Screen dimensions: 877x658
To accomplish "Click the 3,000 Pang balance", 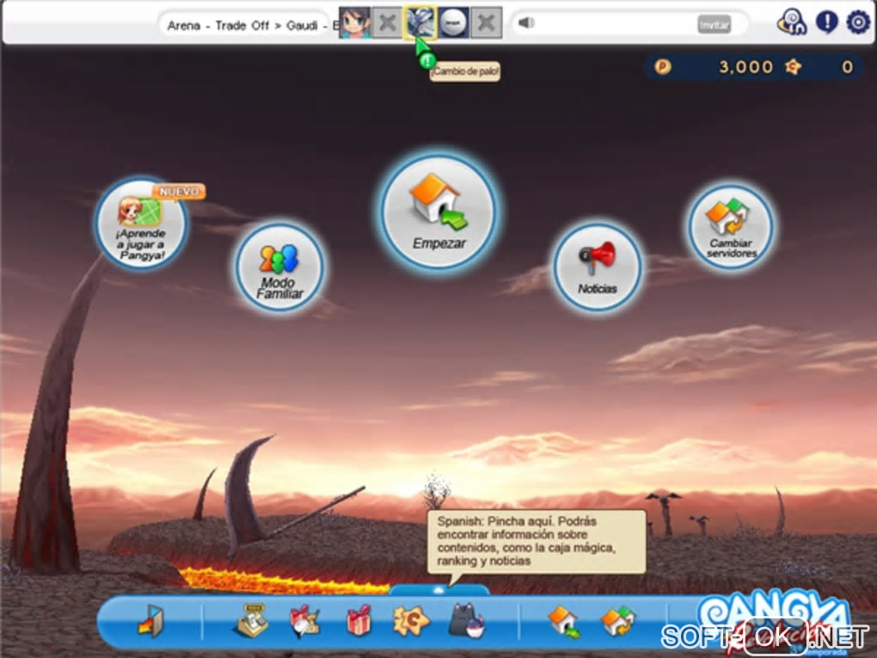I will pyautogui.click(x=745, y=67).
